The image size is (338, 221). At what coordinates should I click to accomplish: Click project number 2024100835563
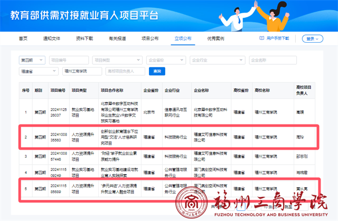coord(59,137)
